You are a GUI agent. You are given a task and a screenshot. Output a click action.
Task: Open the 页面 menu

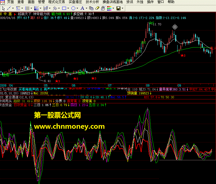pos(11,2)
